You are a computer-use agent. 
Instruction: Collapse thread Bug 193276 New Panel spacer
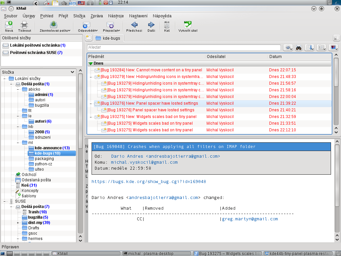pyautogui.click(x=91, y=104)
